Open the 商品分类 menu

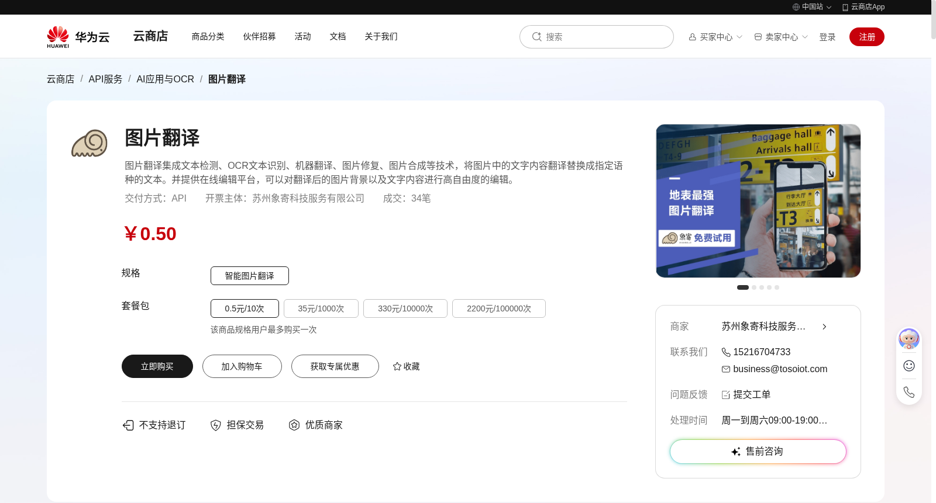pyautogui.click(x=208, y=36)
